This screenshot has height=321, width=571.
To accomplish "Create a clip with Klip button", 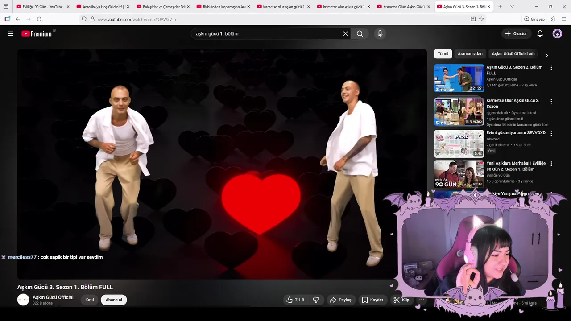I will pyautogui.click(x=401, y=300).
